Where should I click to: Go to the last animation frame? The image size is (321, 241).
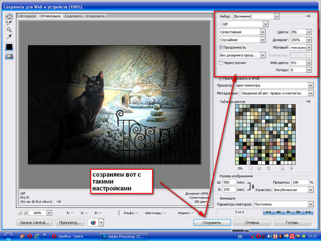tap(308, 212)
